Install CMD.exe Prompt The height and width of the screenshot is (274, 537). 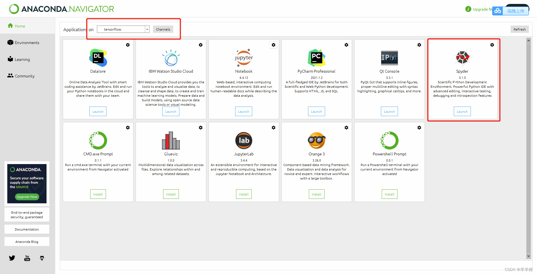[98, 194]
